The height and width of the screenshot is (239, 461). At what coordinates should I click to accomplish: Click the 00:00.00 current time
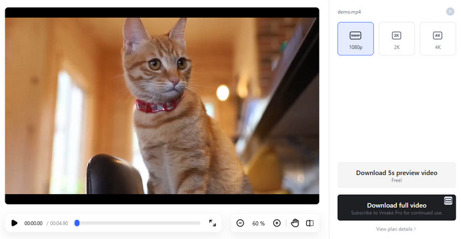tap(33, 223)
